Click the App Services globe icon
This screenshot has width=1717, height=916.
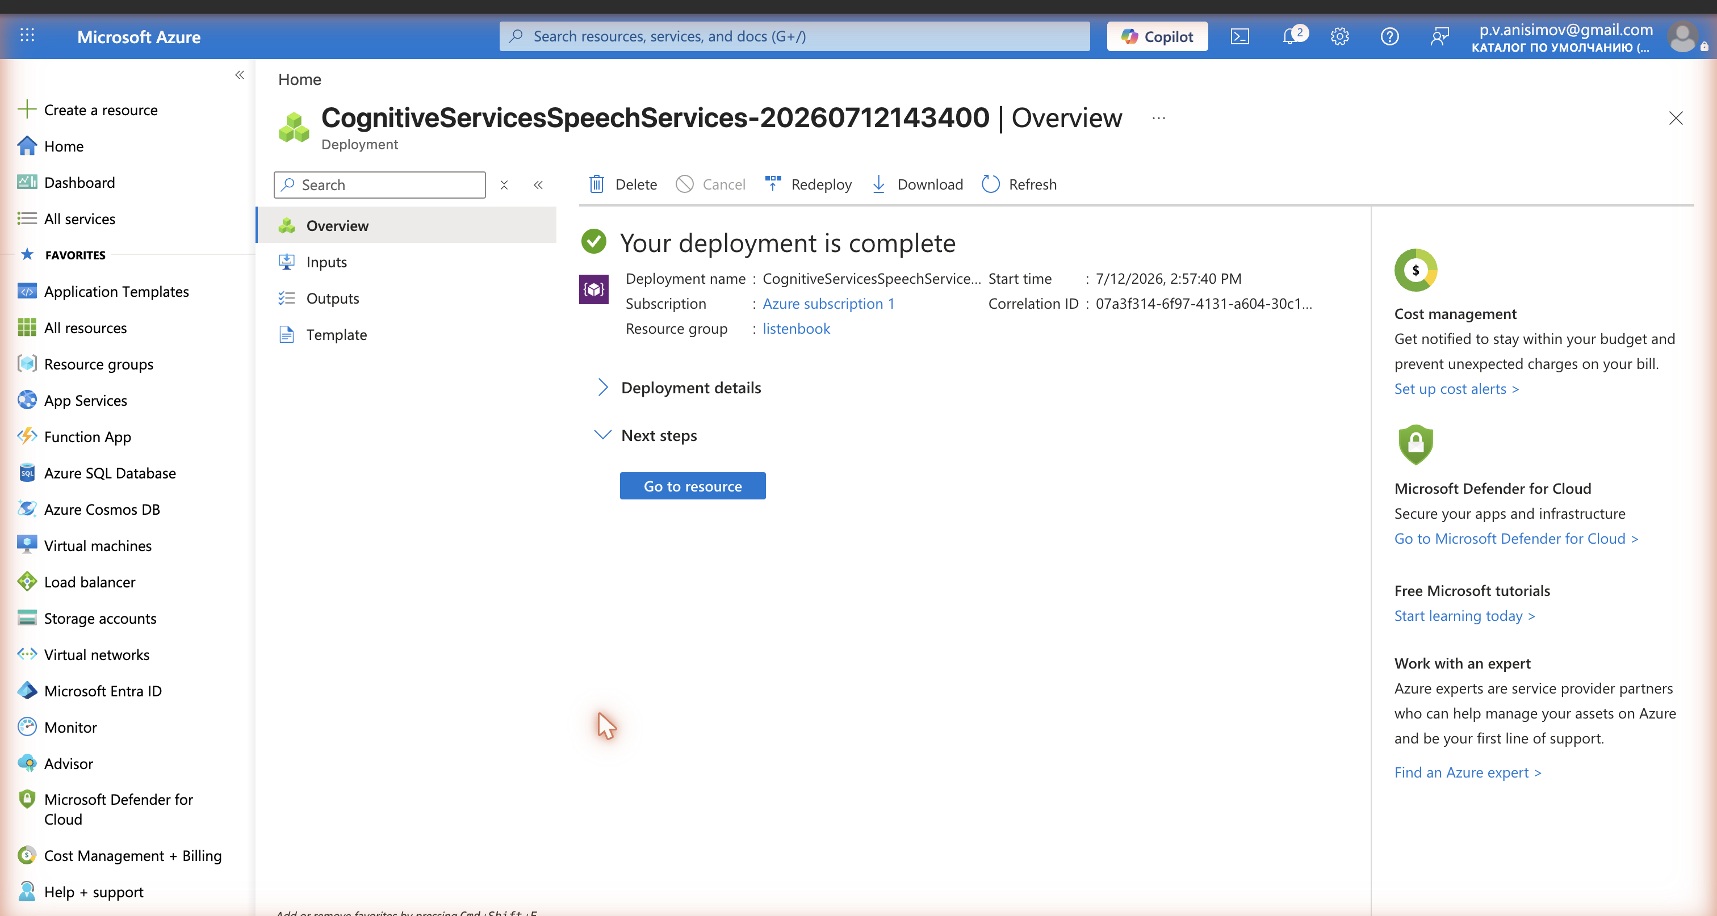pos(27,400)
